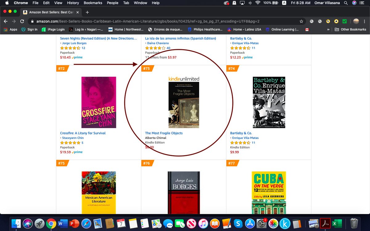Open the Bookmarks menu
The image size is (370, 231).
pos(93,3)
